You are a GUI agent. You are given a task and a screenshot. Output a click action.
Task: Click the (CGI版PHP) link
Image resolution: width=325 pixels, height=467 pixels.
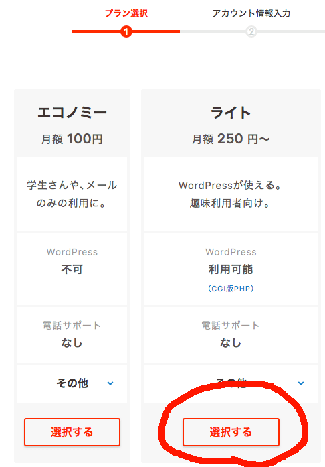click(x=231, y=289)
